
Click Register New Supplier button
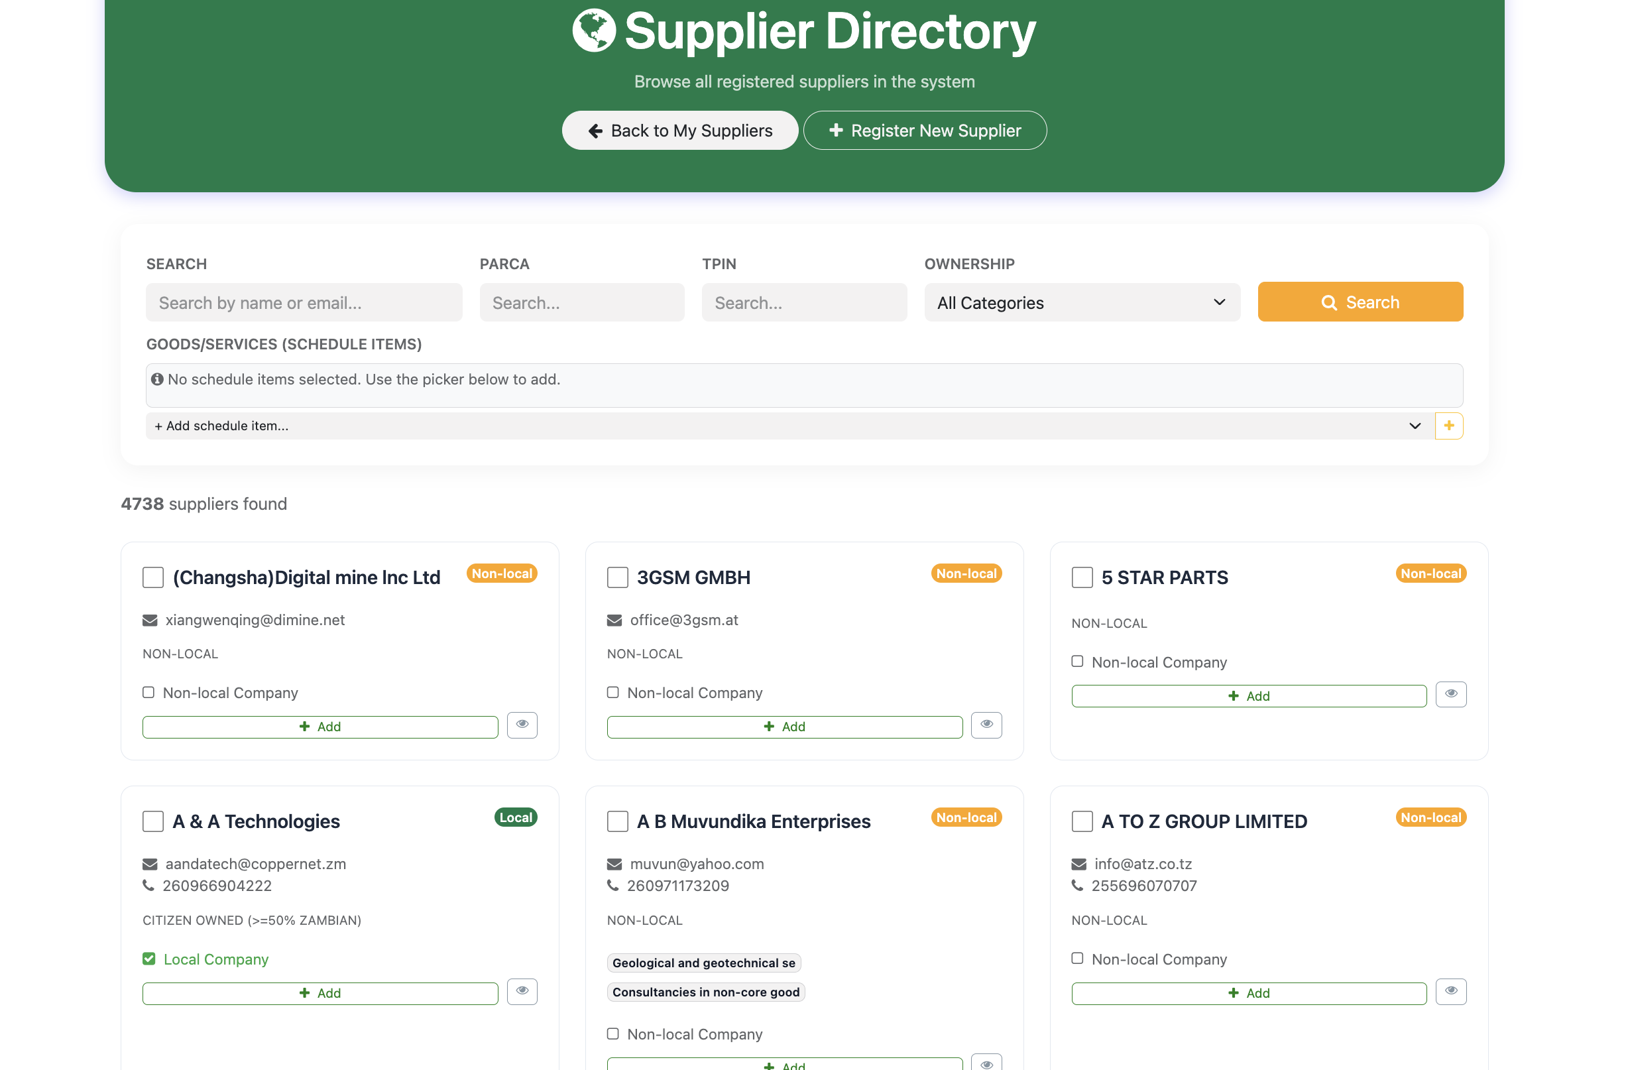(x=925, y=130)
